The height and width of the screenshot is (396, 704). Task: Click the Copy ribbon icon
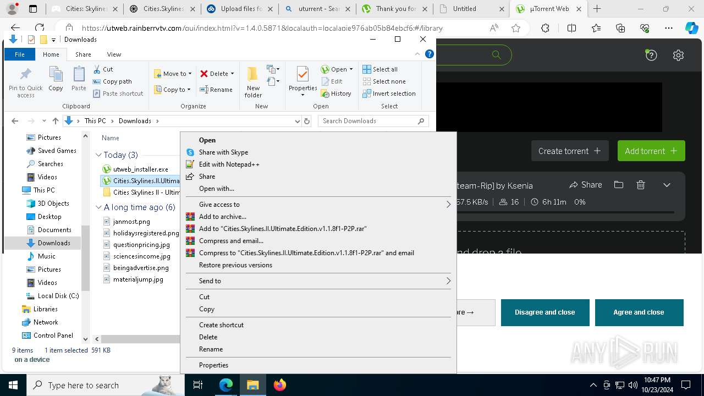[56, 79]
